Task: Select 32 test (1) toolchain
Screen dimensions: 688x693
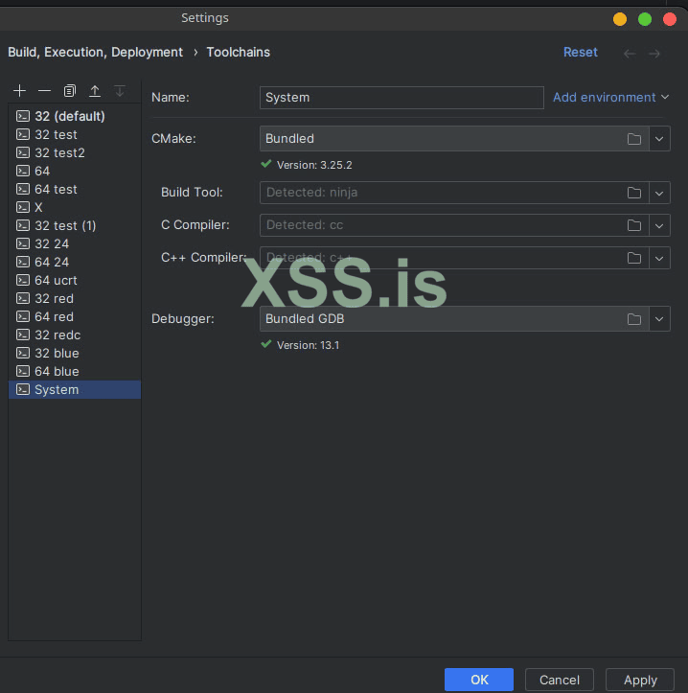Action: click(x=75, y=225)
